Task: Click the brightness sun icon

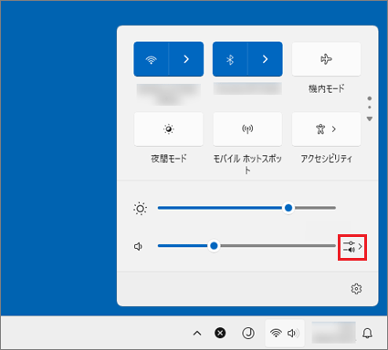Action: coord(140,209)
